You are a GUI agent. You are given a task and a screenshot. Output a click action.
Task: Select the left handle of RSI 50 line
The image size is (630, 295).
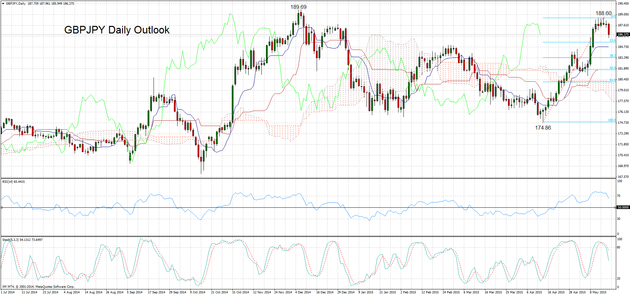2,207
